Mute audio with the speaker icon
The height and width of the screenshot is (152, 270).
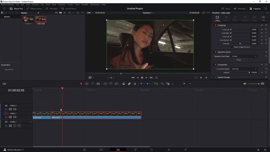click(x=245, y=84)
